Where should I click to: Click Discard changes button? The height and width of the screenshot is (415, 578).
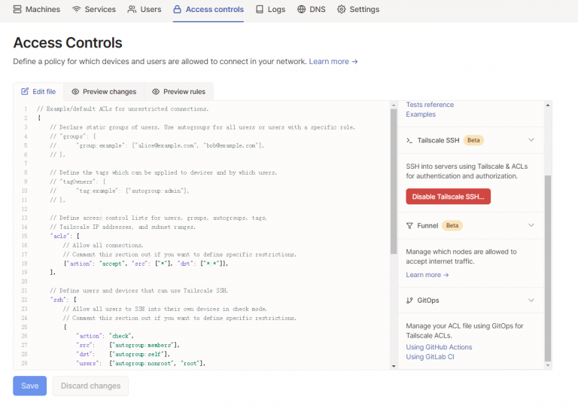90,386
